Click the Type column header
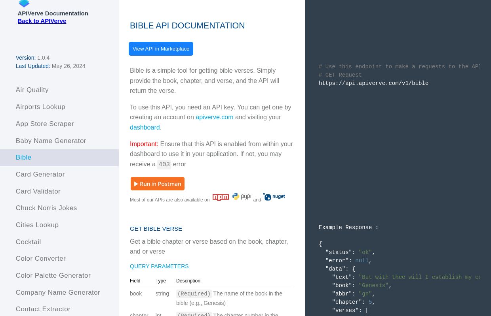 coord(161,281)
